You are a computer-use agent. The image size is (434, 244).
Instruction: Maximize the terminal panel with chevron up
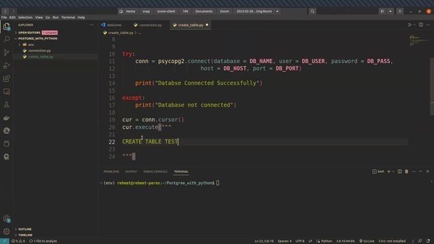point(420,171)
